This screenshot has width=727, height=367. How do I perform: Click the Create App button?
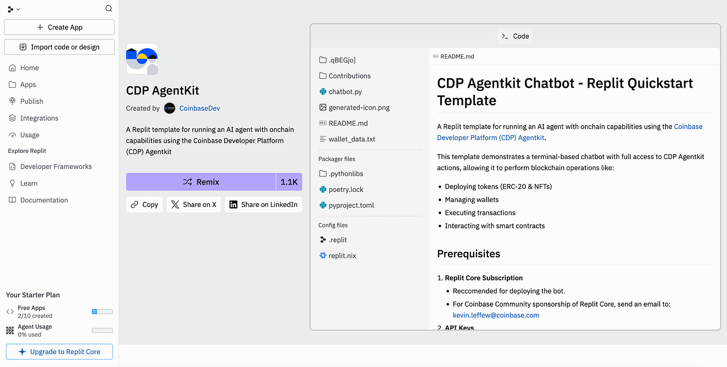point(59,27)
